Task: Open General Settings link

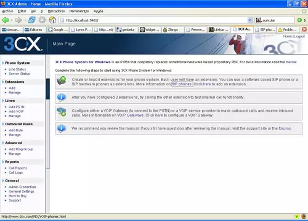Action: tap(22, 191)
